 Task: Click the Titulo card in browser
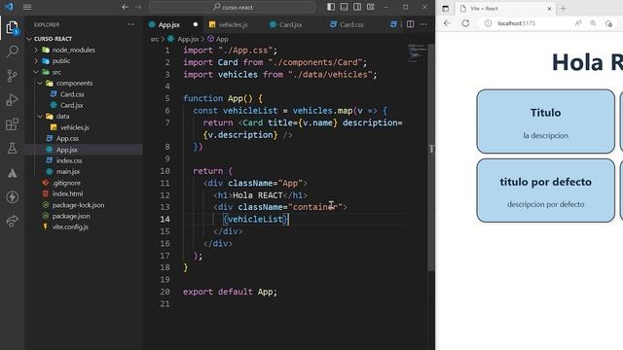click(x=545, y=122)
